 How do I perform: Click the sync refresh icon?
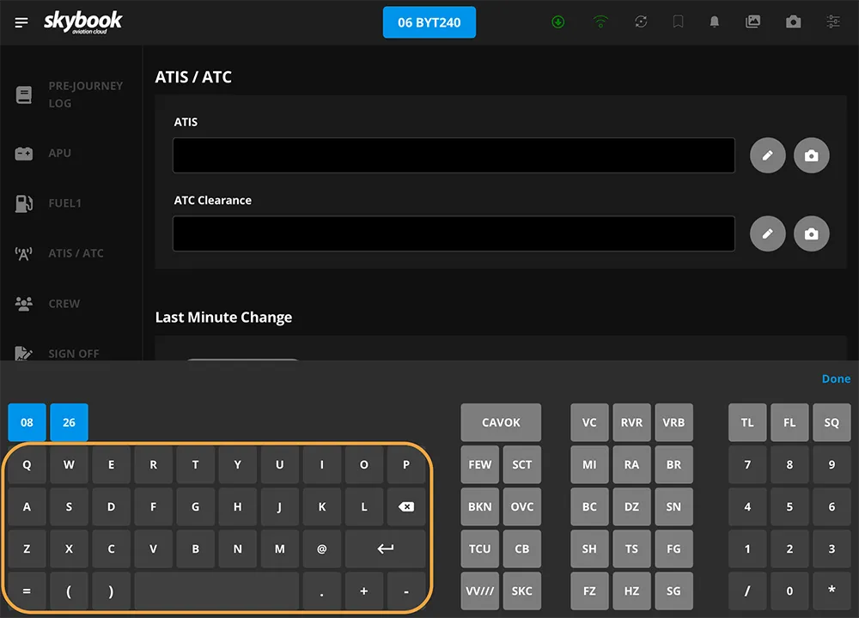click(x=641, y=22)
